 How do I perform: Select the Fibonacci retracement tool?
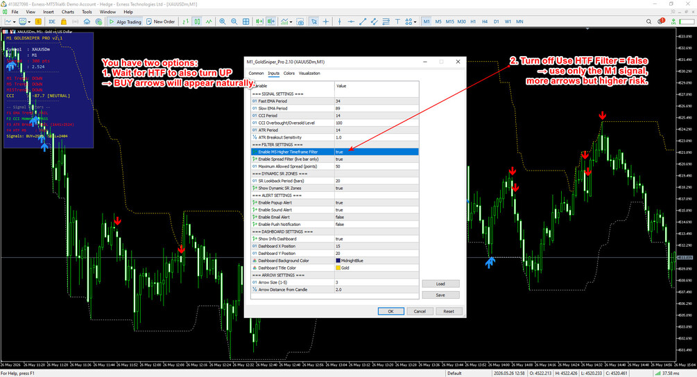point(386,21)
